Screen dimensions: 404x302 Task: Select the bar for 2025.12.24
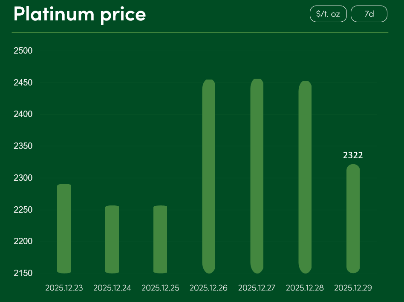pyautogui.click(x=112, y=239)
